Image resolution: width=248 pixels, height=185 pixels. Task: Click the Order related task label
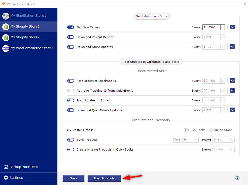click(151, 71)
